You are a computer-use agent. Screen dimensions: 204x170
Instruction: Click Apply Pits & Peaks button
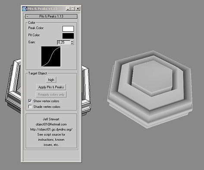(x=51, y=87)
